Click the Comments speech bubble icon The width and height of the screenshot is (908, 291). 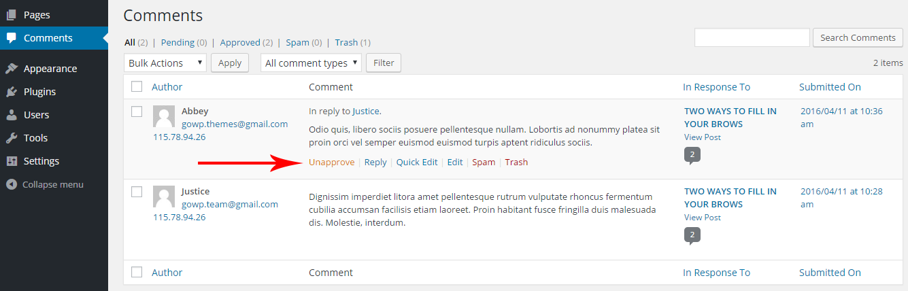12,38
